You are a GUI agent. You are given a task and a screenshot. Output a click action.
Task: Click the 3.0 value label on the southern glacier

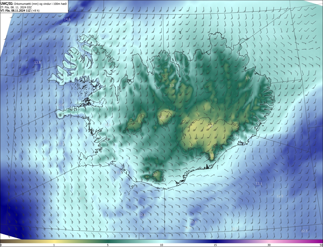pos(155,175)
